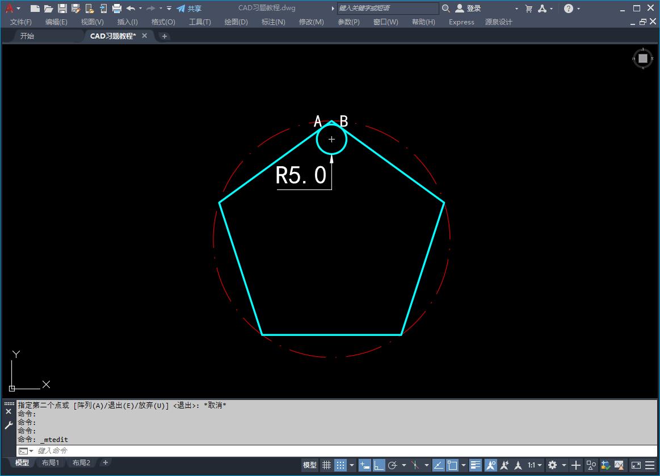This screenshot has height=476, width=660.
Task: Open command line customize wrench icon
Action: click(9, 425)
